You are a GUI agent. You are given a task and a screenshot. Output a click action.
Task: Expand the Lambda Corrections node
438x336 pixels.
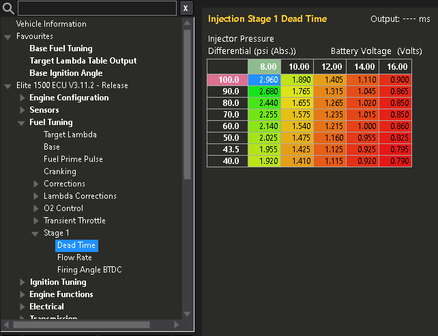coord(37,196)
